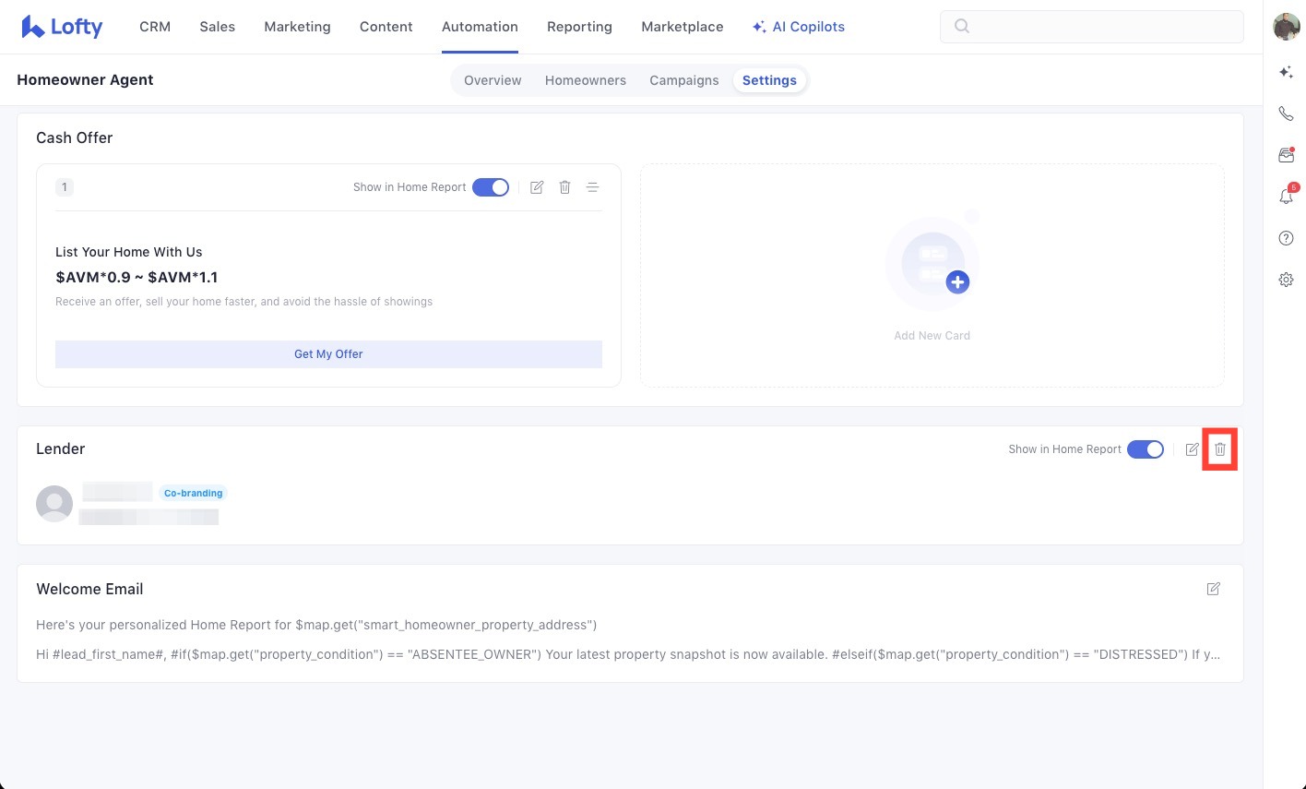Click the Cash Offer section heading

click(x=75, y=137)
